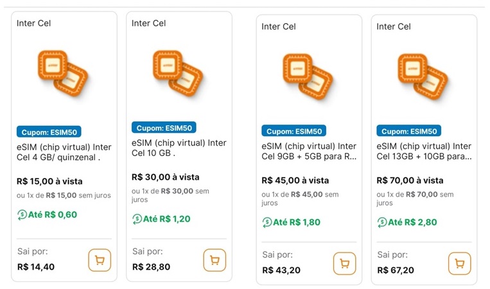Add the 9GB + 5GB eSIM to cart
490x289 pixels.
click(x=344, y=264)
